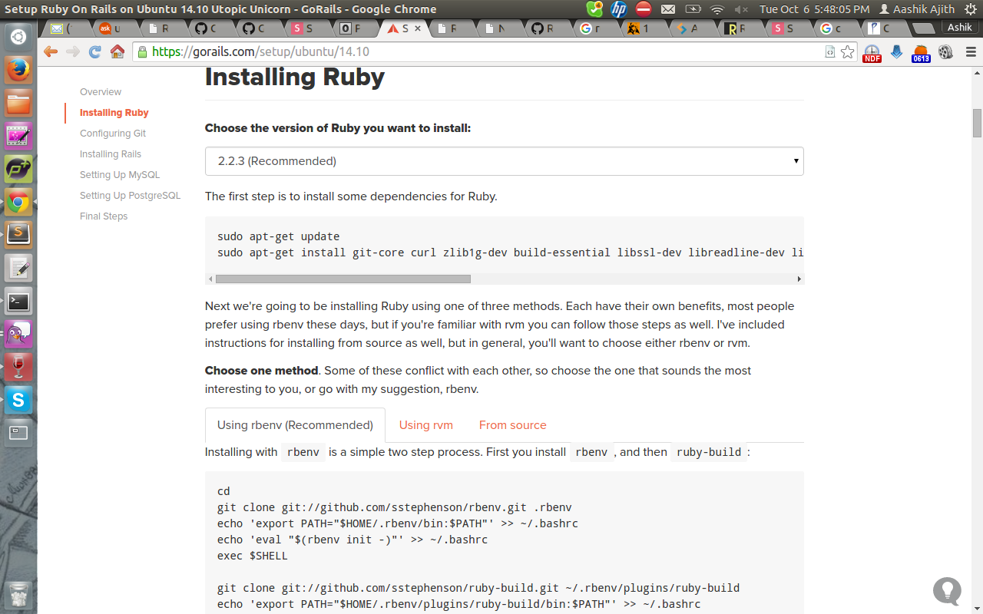
Task: Click code block scroll right arrow
Action: (x=799, y=279)
